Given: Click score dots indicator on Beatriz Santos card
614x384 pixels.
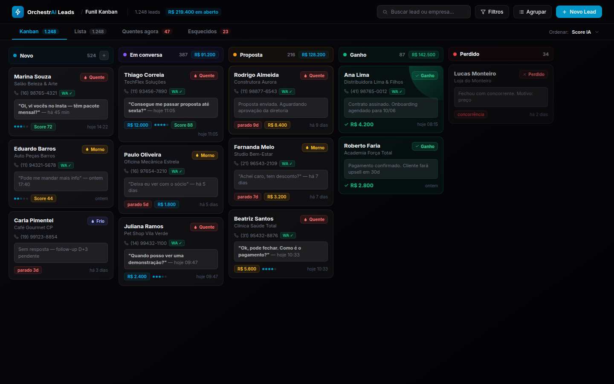Looking at the screenshot, I should pyautogui.click(x=269, y=269).
